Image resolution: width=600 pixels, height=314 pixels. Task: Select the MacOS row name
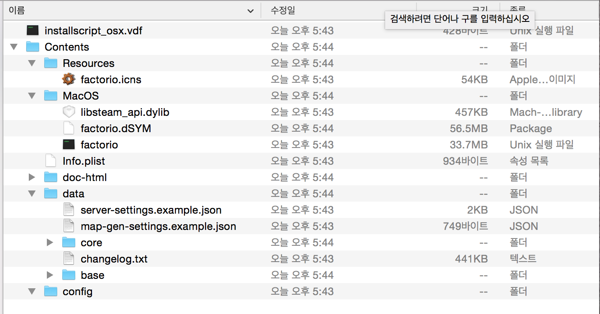[80, 96]
